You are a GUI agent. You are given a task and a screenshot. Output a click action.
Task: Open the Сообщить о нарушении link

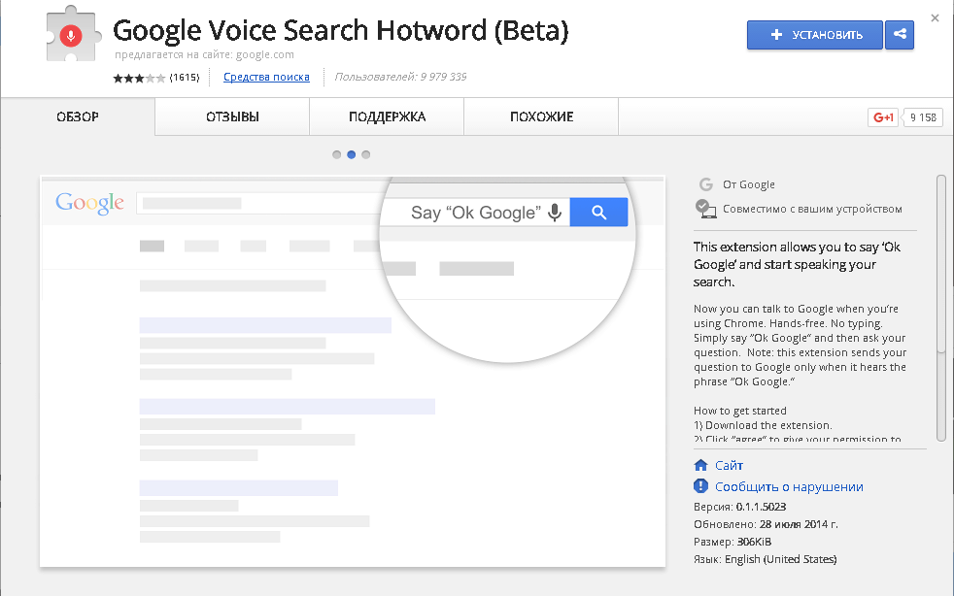click(789, 487)
